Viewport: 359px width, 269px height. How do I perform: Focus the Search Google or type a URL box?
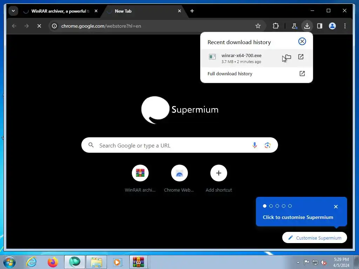point(179,145)
